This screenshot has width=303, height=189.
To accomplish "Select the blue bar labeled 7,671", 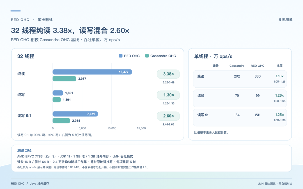I will click(75, 114).
